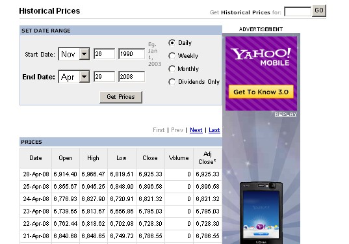Click the 22-Apr-08 date cell
The width and height of the screenshot is (349, 244).
(36, 223)
